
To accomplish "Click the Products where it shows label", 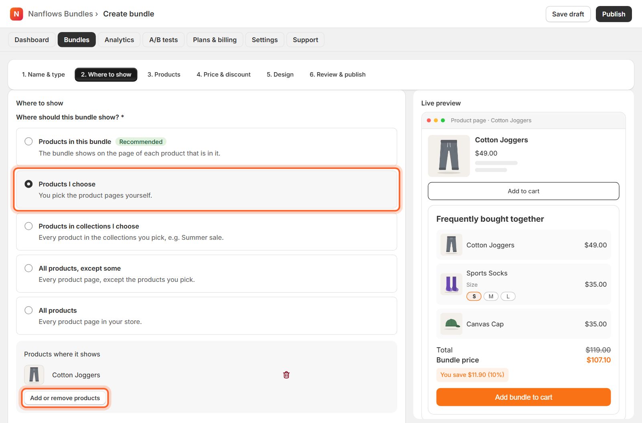I will 62,354.
